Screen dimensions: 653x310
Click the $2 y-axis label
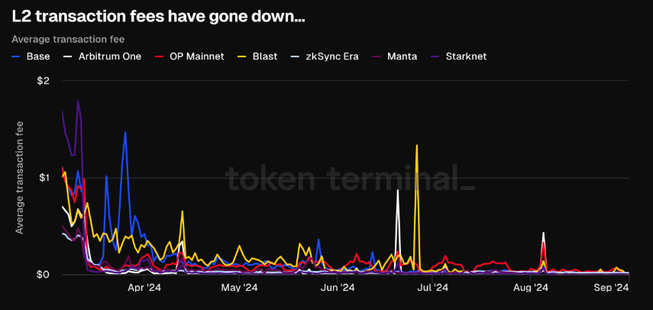click(43, 82)
